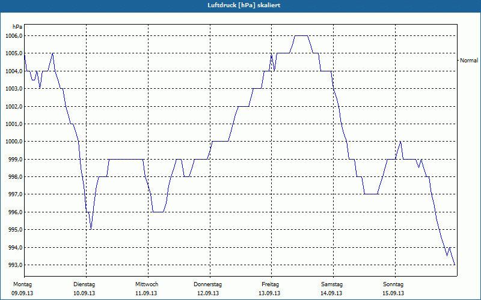Select the 996,0 axis value
The width and height of the screenshot is (481, 300).
[16, 212]
